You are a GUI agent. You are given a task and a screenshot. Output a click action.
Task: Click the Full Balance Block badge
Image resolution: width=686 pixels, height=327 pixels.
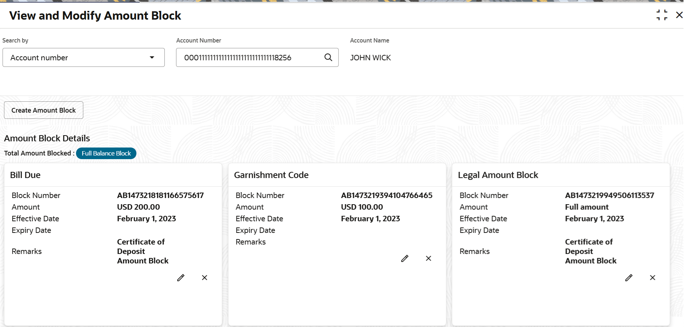tap(106, 153)
